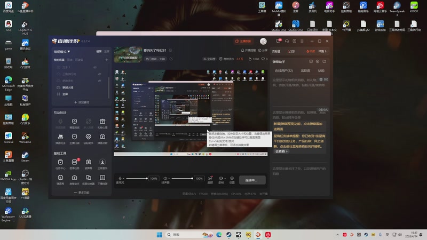
Task: Click the stream cover thumbnail
Action: click(x=128, y=54)
